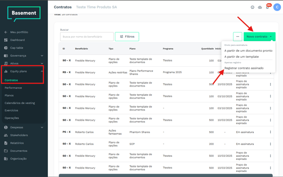Screen dimensions: 283x177
Task: Click the Tipo column header
Action: (x=111, y=49)
